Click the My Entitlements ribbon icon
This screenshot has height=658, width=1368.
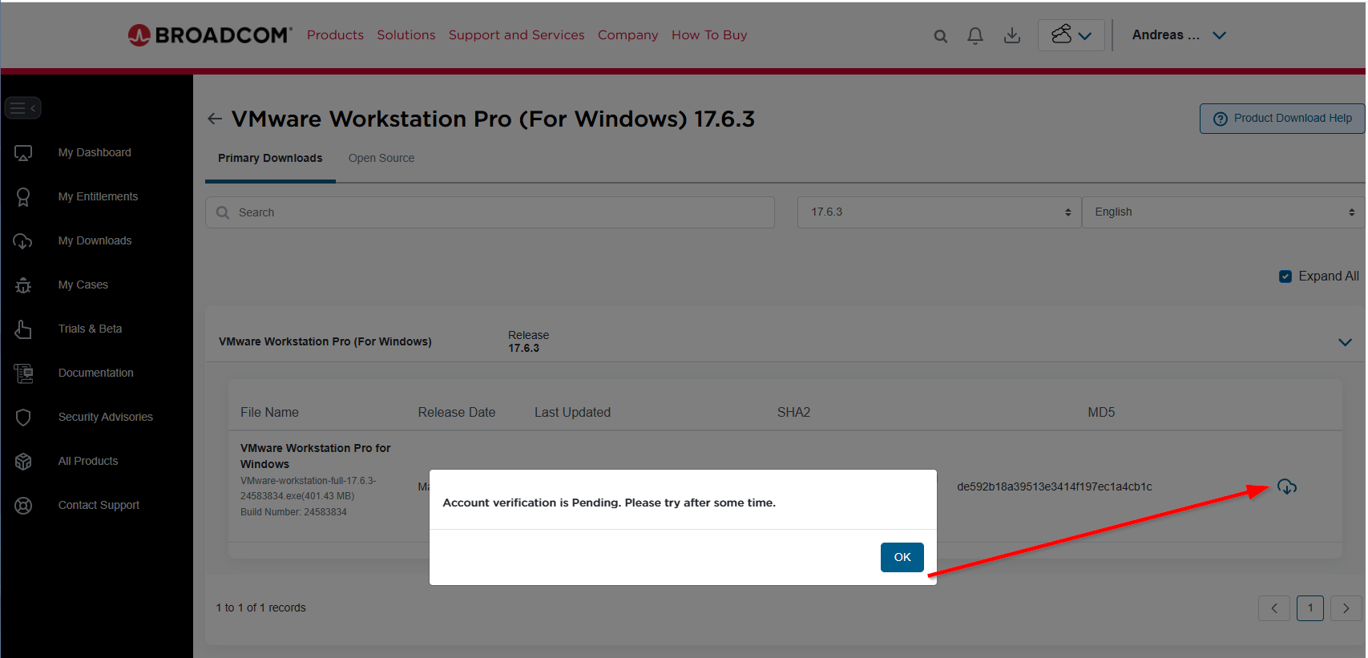tap(23, 197)
